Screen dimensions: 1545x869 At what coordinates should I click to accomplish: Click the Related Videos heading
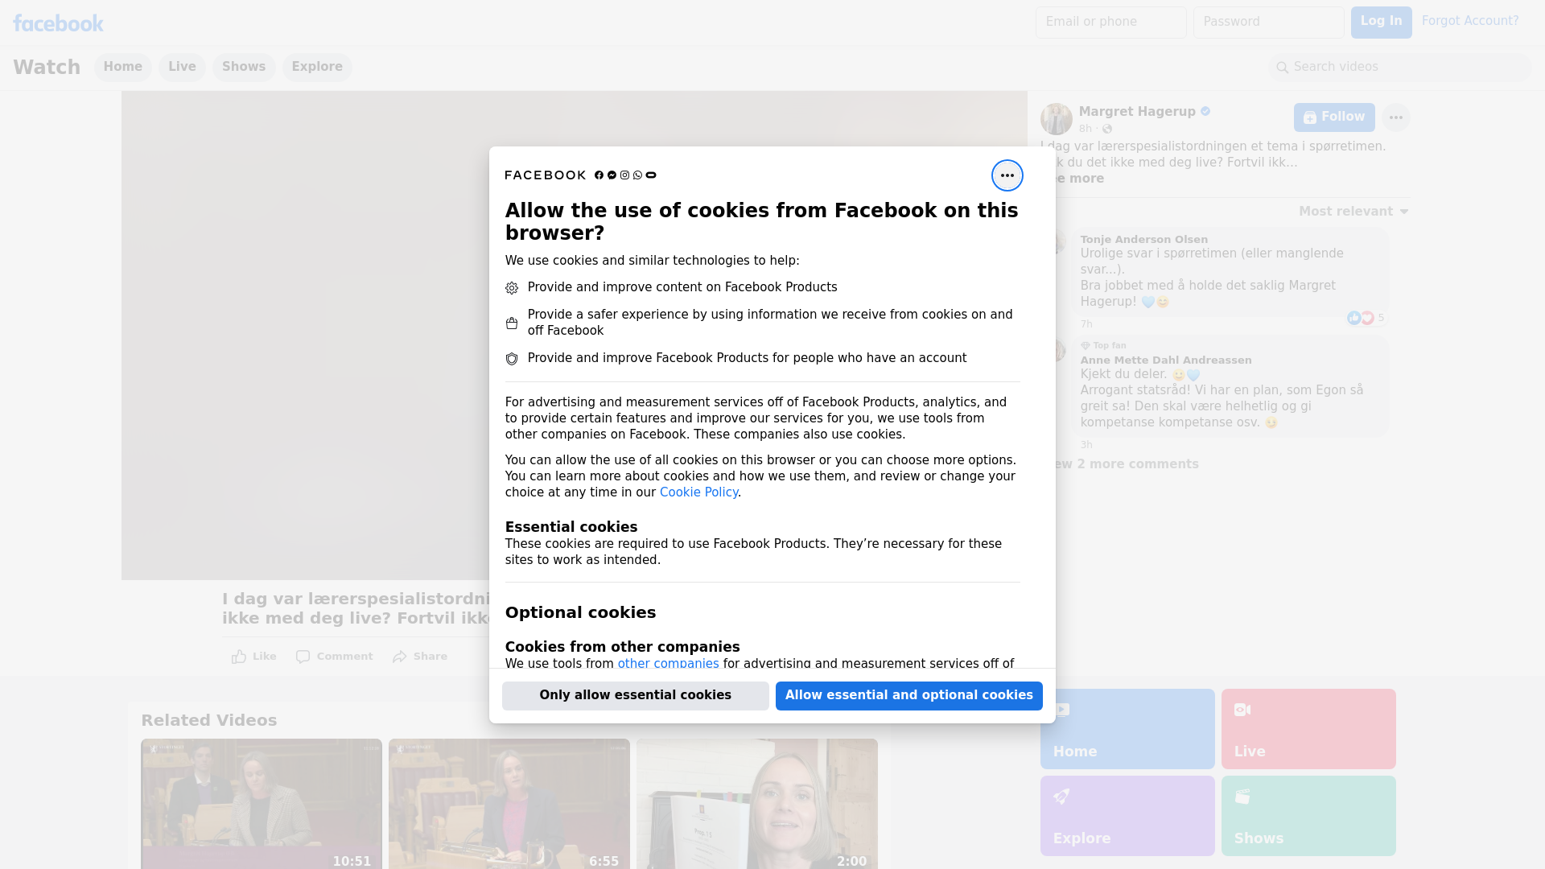(x=209, y=721)
